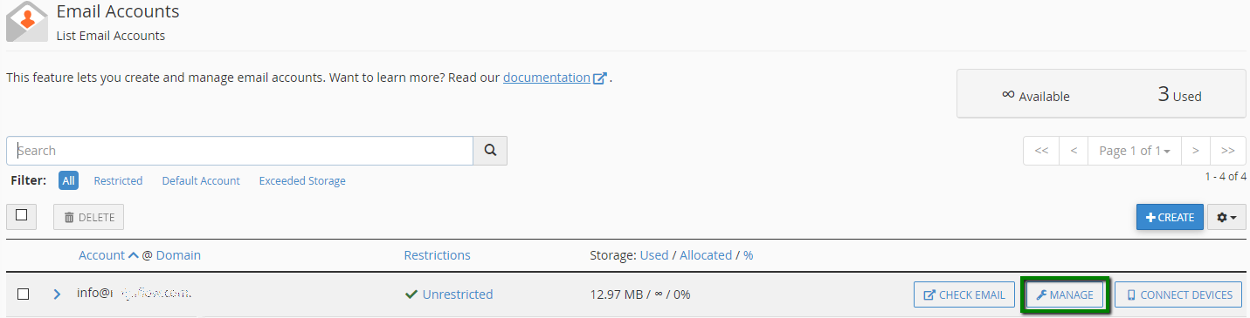This screenshot has height=318, width=1250.
Task: Jump to last page of results
Action: click(x=1227, y=151)
